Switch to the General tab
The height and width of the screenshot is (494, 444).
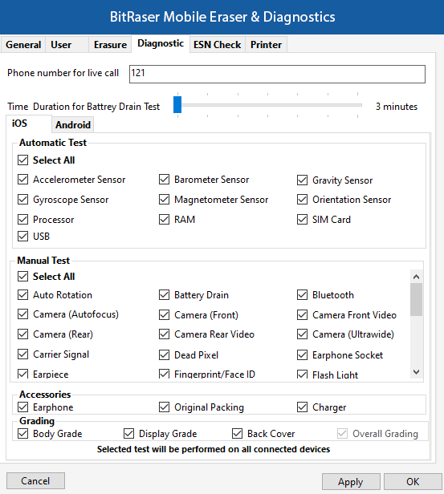click(23, 44)
